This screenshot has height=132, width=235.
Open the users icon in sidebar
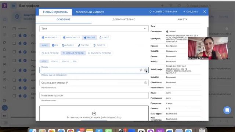pos(5,57)
